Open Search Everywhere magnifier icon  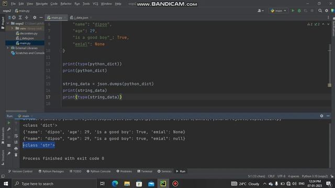click(x=320, y=10)
